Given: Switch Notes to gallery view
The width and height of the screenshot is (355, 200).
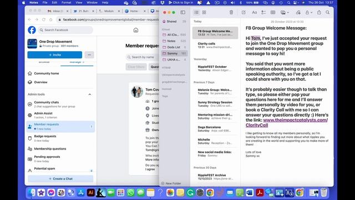Looking at the screenshot, I should [x=204, y=12].
